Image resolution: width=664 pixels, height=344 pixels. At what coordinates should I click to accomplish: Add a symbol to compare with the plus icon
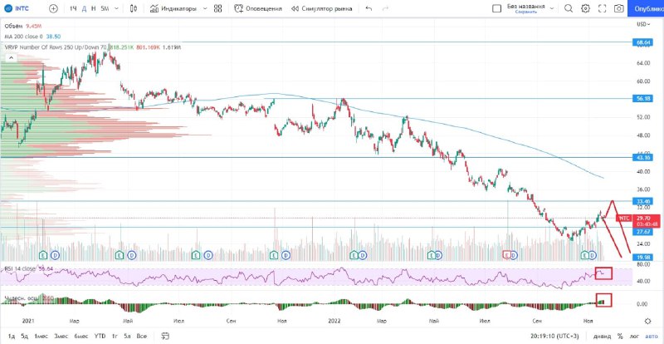click(x=53, y=8)
